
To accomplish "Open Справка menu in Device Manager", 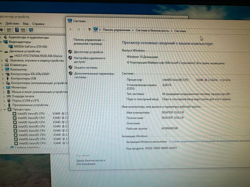I will tap(38, 24).
